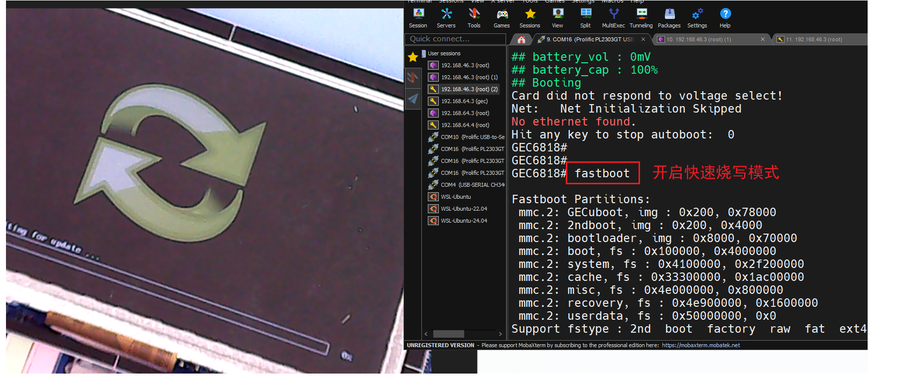Switch to tab 9. COM16 Prolific PL2303GT
Viewport: 902px width, 387px height.
590,39
